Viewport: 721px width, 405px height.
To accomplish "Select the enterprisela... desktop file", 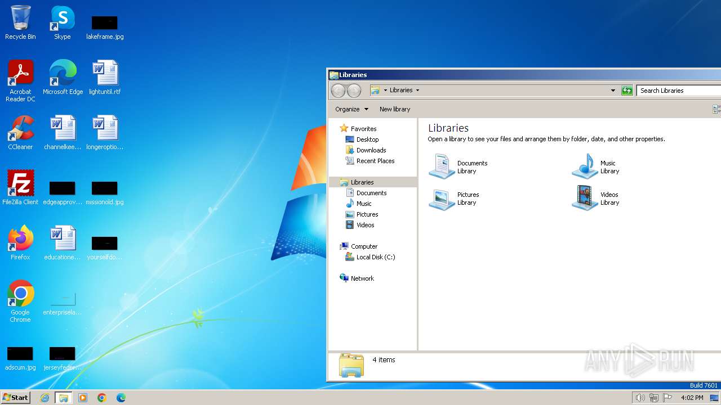I will coord(63,302).
